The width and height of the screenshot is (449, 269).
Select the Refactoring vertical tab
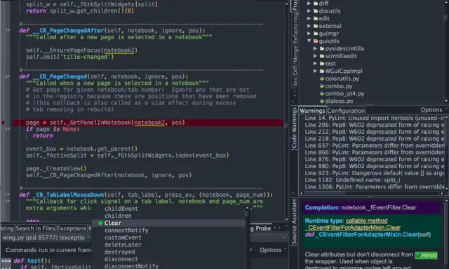(x=295, y=28)
